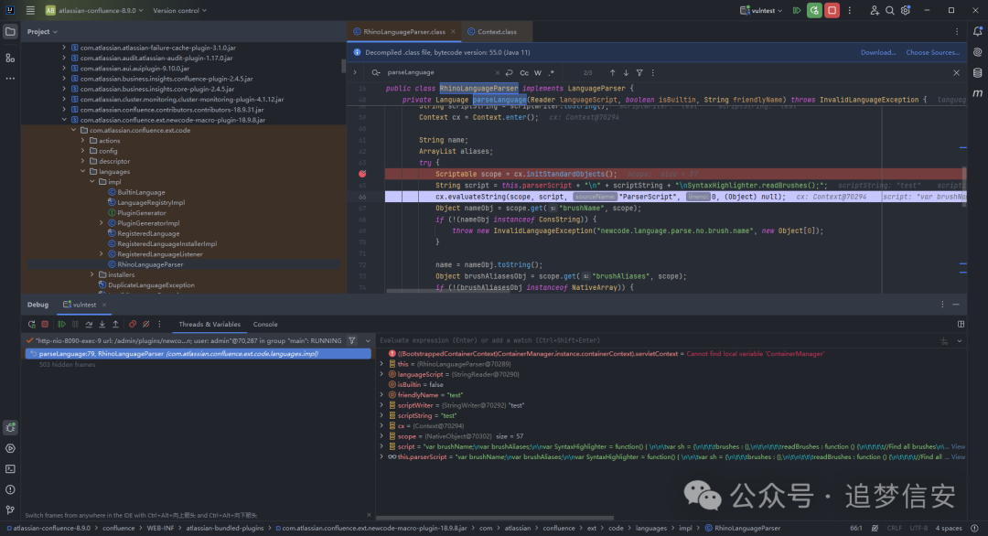Open Notifications bell panel
The height and width of the screenshot is (536, 988).
[x=977, y=31]
